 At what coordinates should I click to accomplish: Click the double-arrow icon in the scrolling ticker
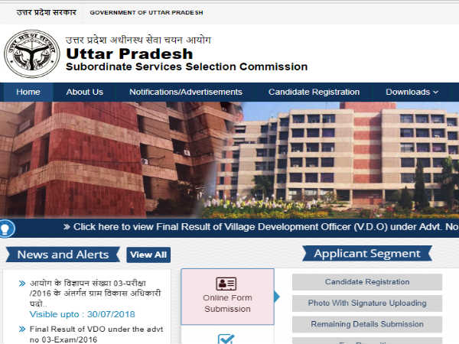(67, 227)
